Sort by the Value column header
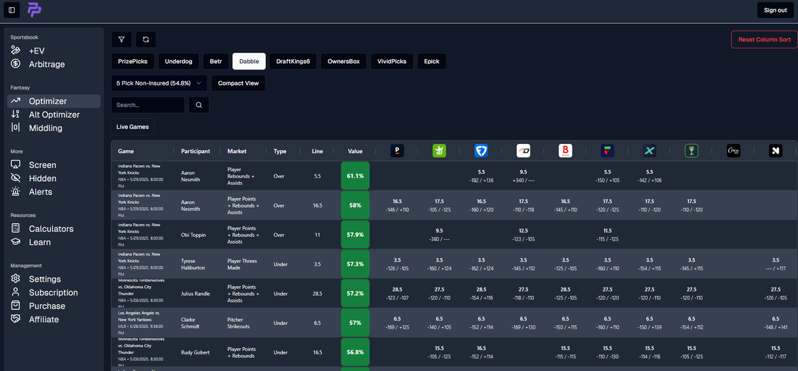798x371 pixels. [354, 151]
